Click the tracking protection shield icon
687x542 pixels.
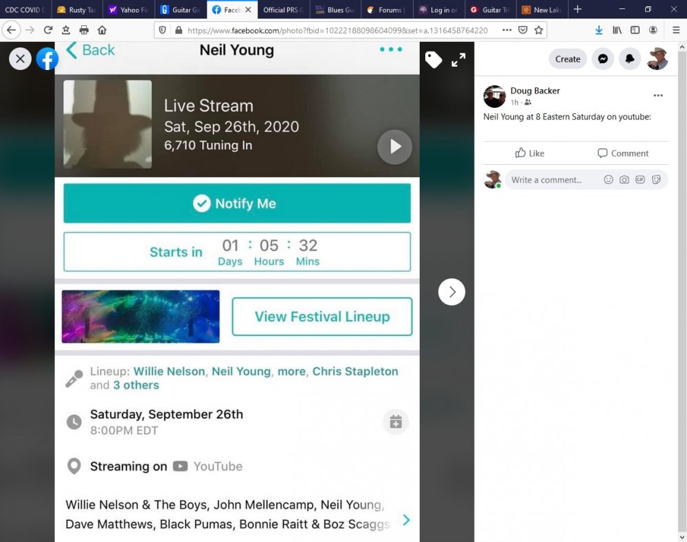coord(162,30)
